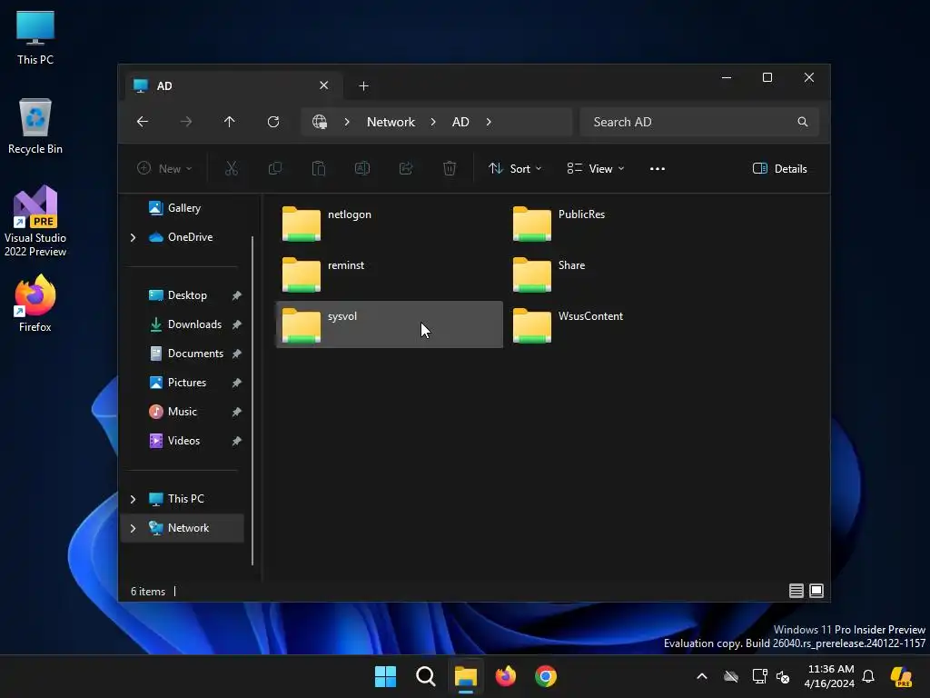The width and height of the screenshot is (930, 698).
Task: Select Recycle Bin on desktop
Action: click(35, 126)
